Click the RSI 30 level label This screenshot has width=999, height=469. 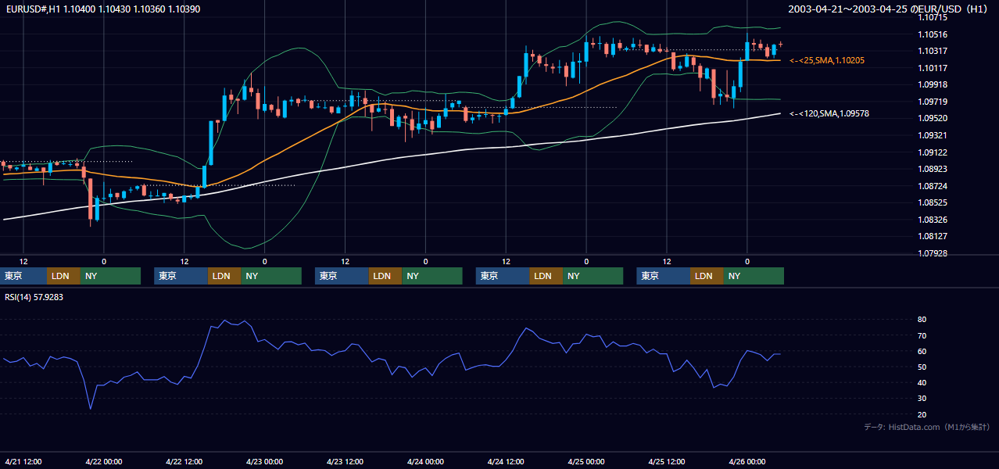click(922, 399)
